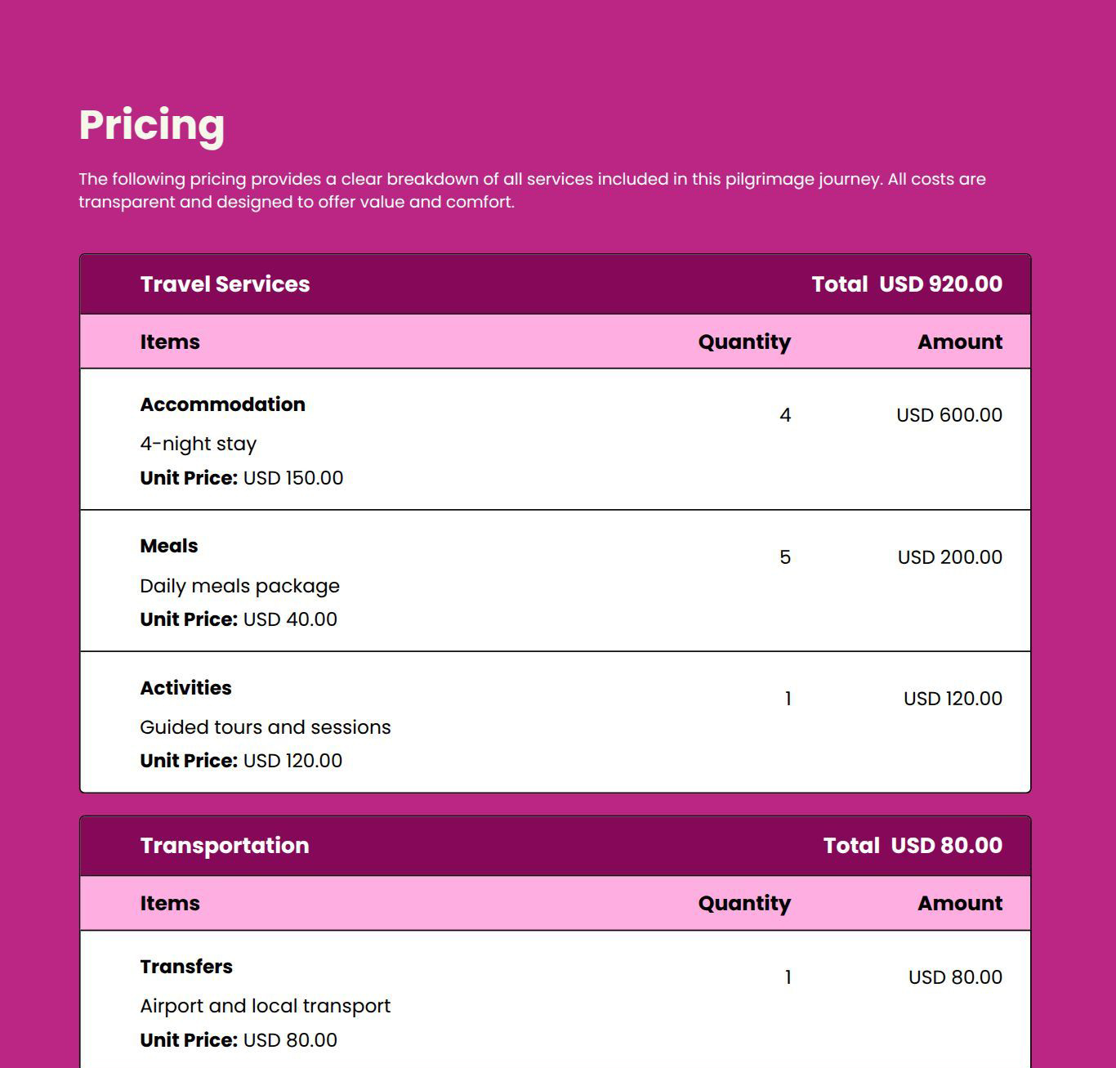
Task: Click the Transportation section header
Action: (224, 846)
